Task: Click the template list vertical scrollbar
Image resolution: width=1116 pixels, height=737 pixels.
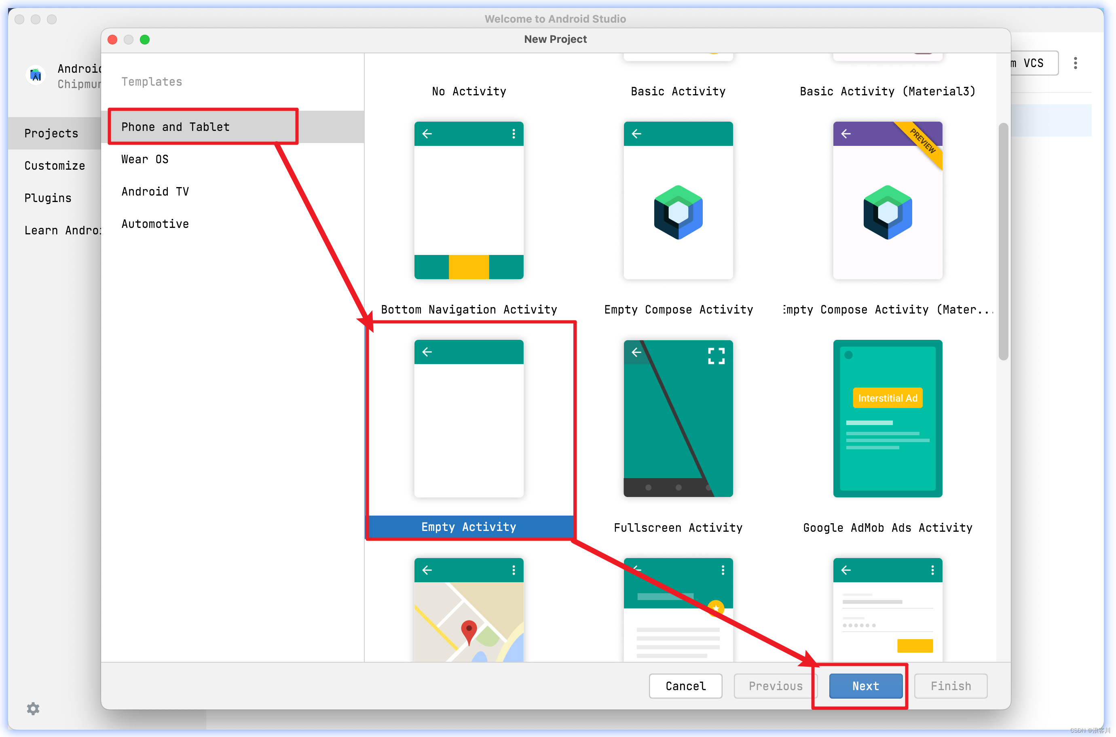Action: pos(1003,242)
